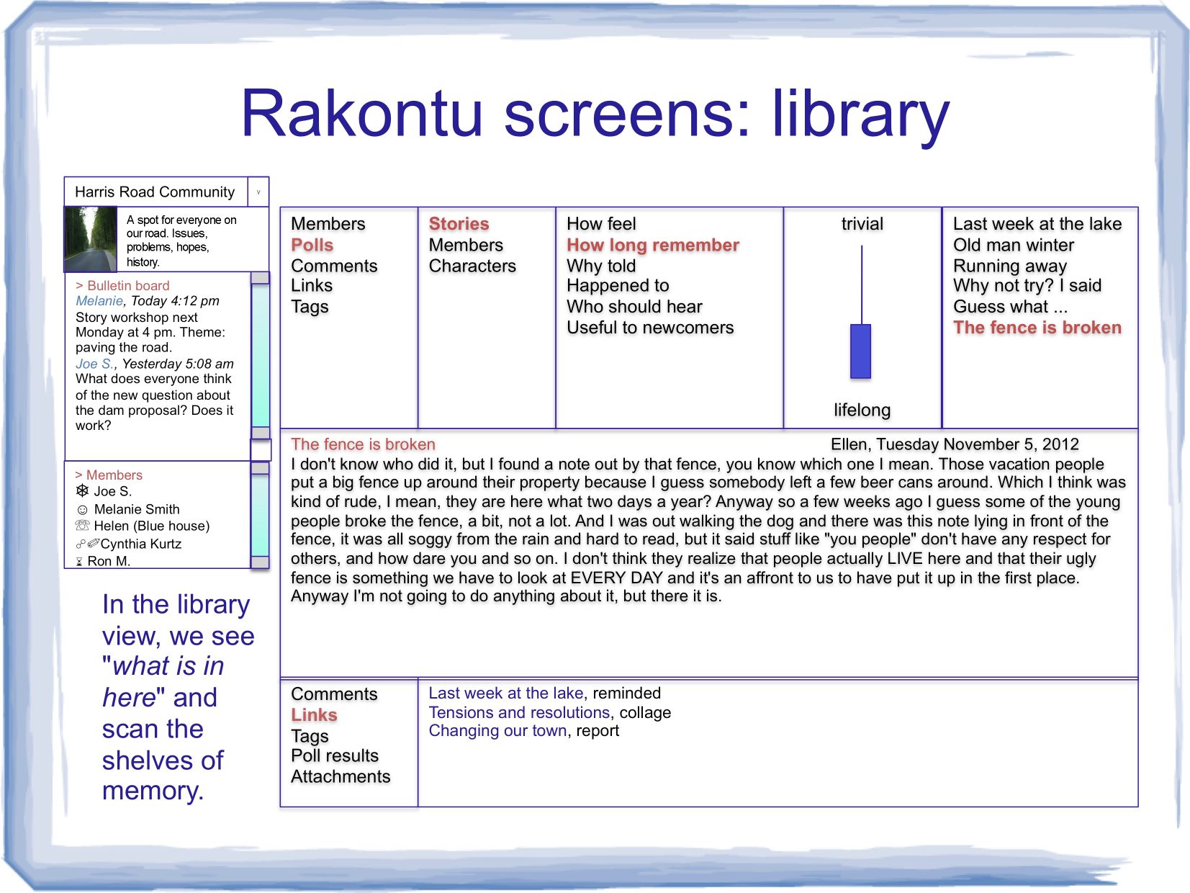This screenshot has height=893, width=1190.
Task: Click the smiley icon beside Melanie Smith
Action: [x=82, y=510]
